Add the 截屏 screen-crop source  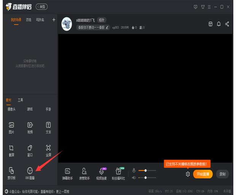pyautogui.click(x=11, y=151)
